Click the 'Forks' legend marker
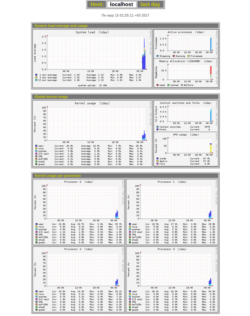Screen dimensions: 250x316 pos(157,129)
